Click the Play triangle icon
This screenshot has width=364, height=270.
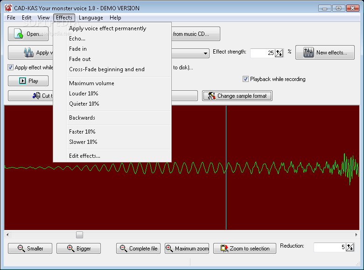click(22, 81)
